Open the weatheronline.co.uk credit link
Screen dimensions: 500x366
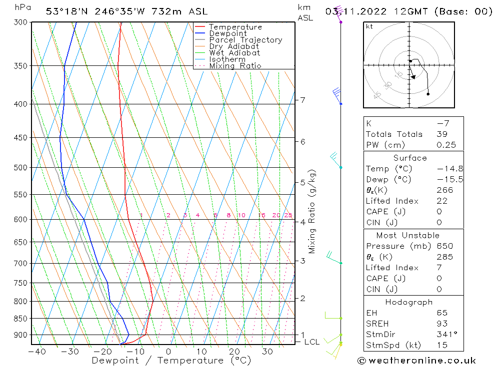[416, 361]
